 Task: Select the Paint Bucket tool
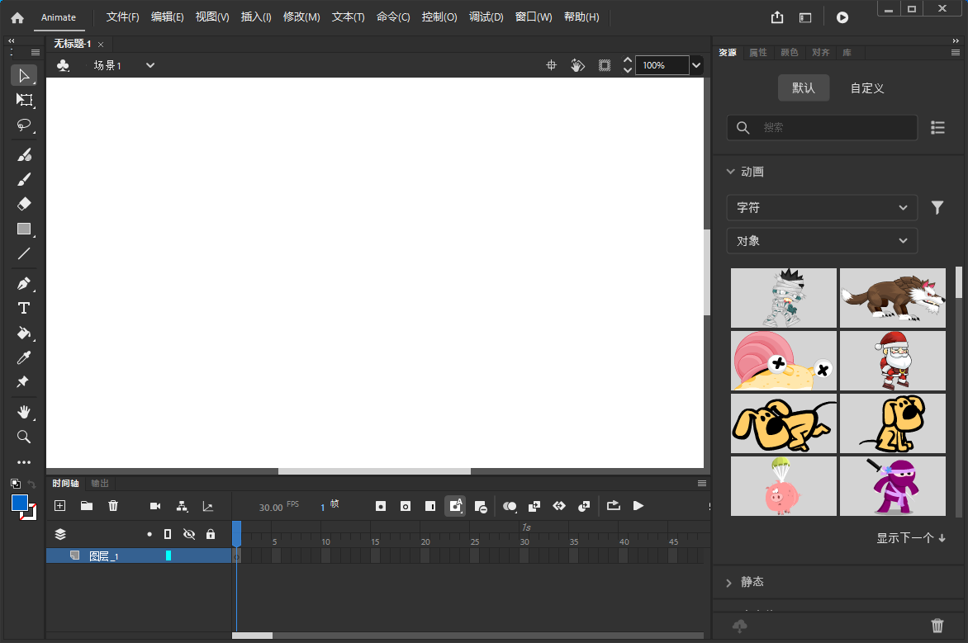click(x=23, y=333)
